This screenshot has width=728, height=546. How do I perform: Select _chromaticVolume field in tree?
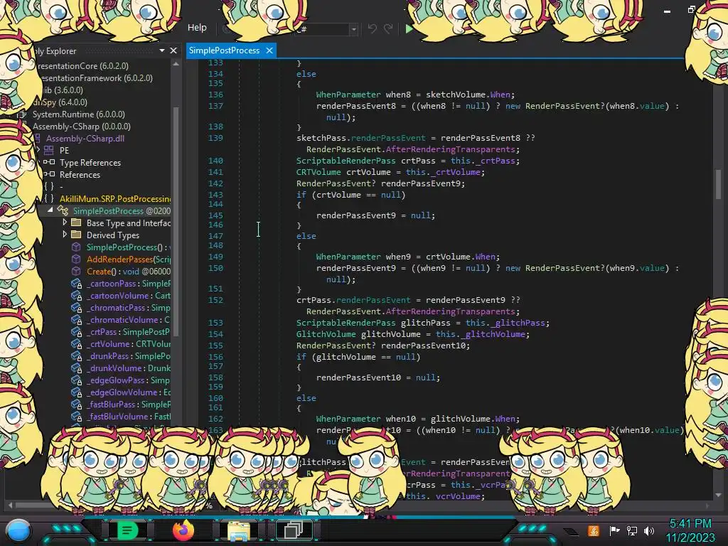pos(128,319)
